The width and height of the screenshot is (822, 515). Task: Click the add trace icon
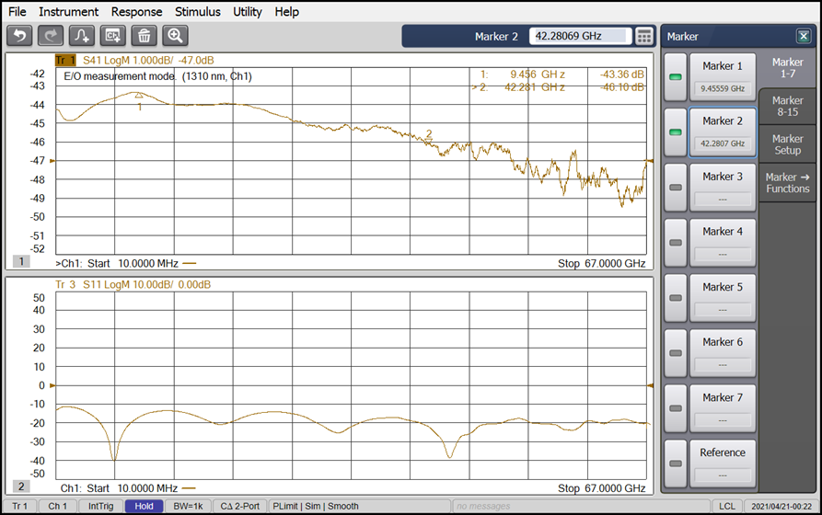pyautogui.click(x=83, y=36)
